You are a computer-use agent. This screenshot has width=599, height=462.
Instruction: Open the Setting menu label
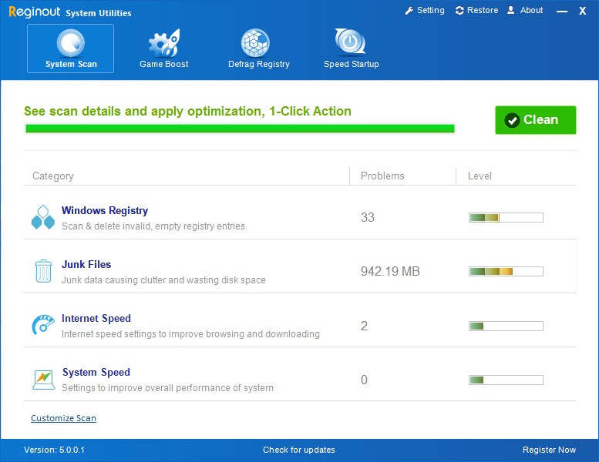click(x=430, y=10)
